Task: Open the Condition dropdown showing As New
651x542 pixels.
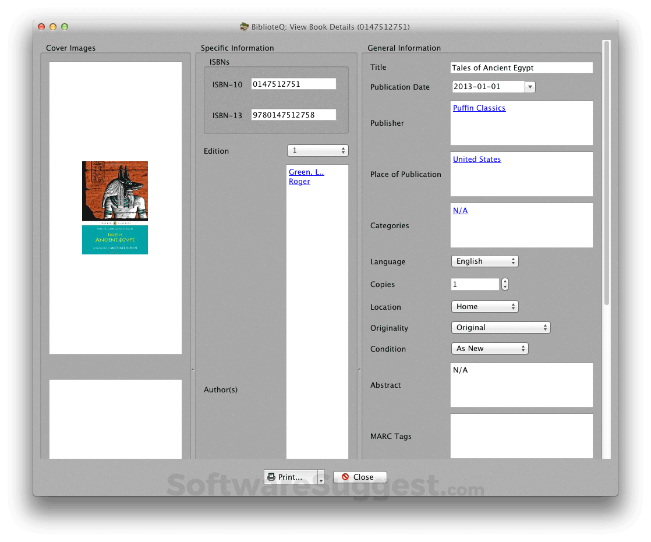Action: pyautogui.click(x=489, y=348)
